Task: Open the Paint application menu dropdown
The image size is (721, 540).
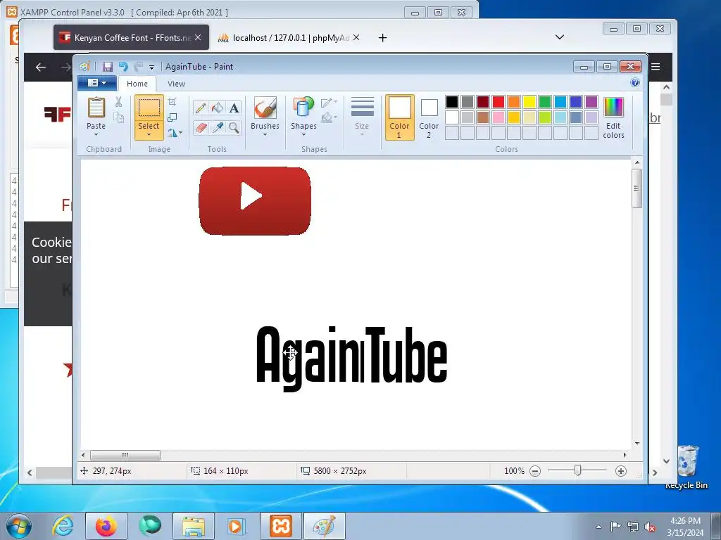Action: click(x=96, y=83)
